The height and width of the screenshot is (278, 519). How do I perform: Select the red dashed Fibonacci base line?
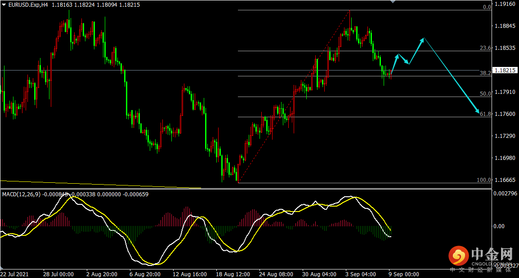294,96
